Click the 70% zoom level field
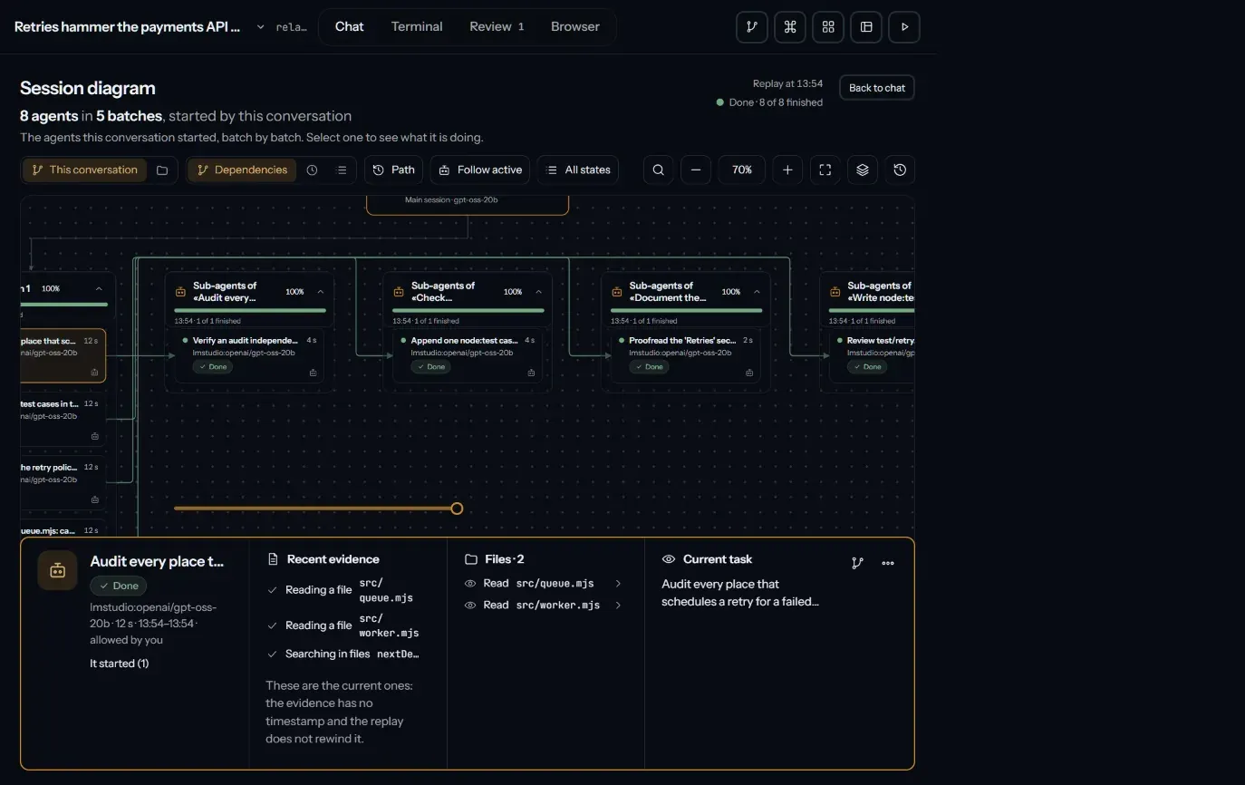1245x785 pixels. [x=742, y=170]
